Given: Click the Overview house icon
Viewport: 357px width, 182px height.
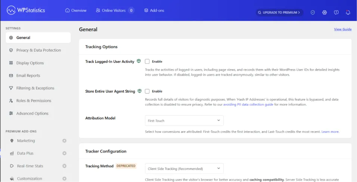Looking at the screenshot, I should coord(67,10).
